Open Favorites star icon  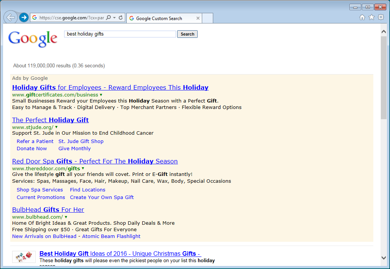tap(371, 17)
